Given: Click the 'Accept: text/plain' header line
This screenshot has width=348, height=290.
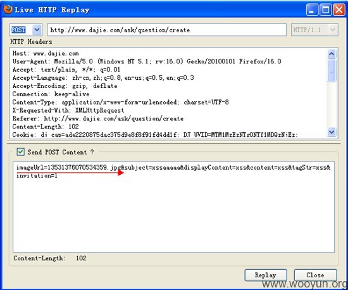Looking at the screenshot, I should coord(66,70).
